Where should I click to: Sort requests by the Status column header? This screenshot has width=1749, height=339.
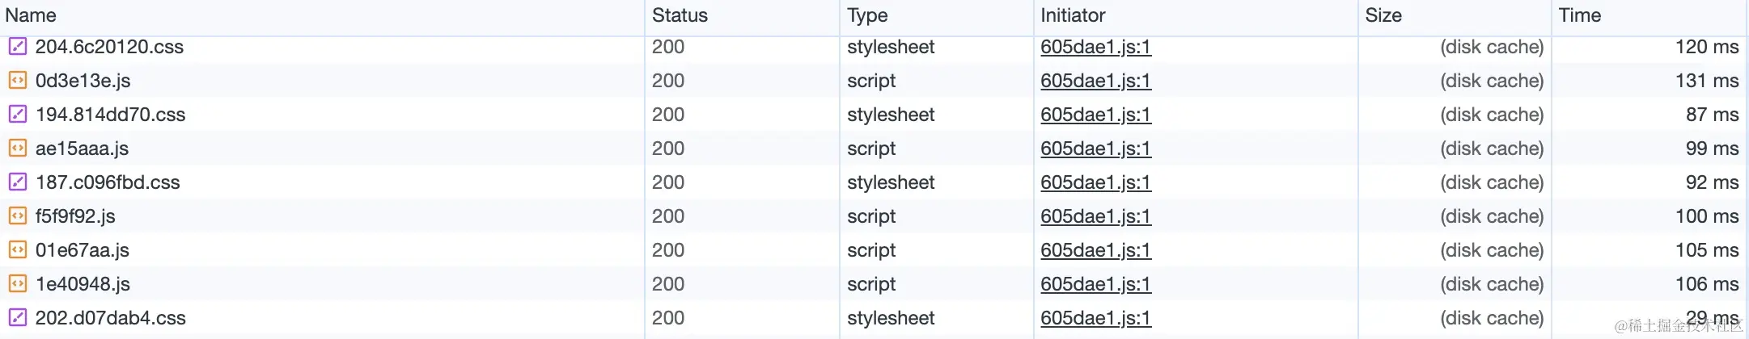point(680,15)
